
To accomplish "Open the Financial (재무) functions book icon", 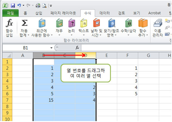I will point(59,23).
